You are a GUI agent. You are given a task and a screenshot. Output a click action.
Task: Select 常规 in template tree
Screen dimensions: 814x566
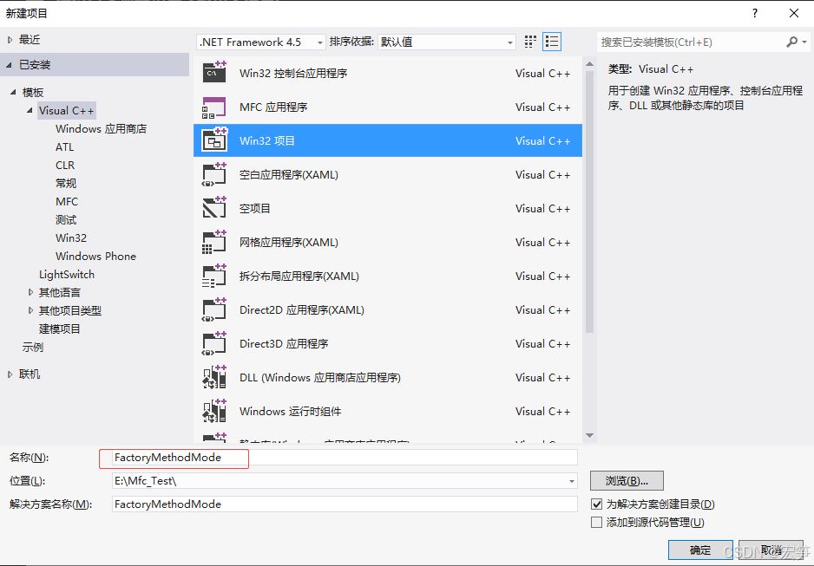(66, 183)
